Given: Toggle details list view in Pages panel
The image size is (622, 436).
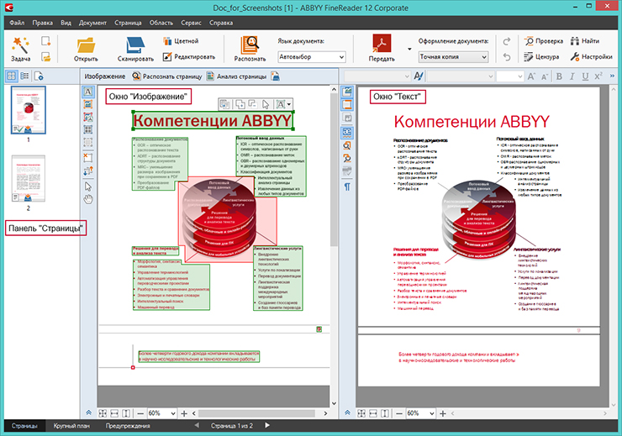Looking at the screenshot, I should [x=24, y=76].
